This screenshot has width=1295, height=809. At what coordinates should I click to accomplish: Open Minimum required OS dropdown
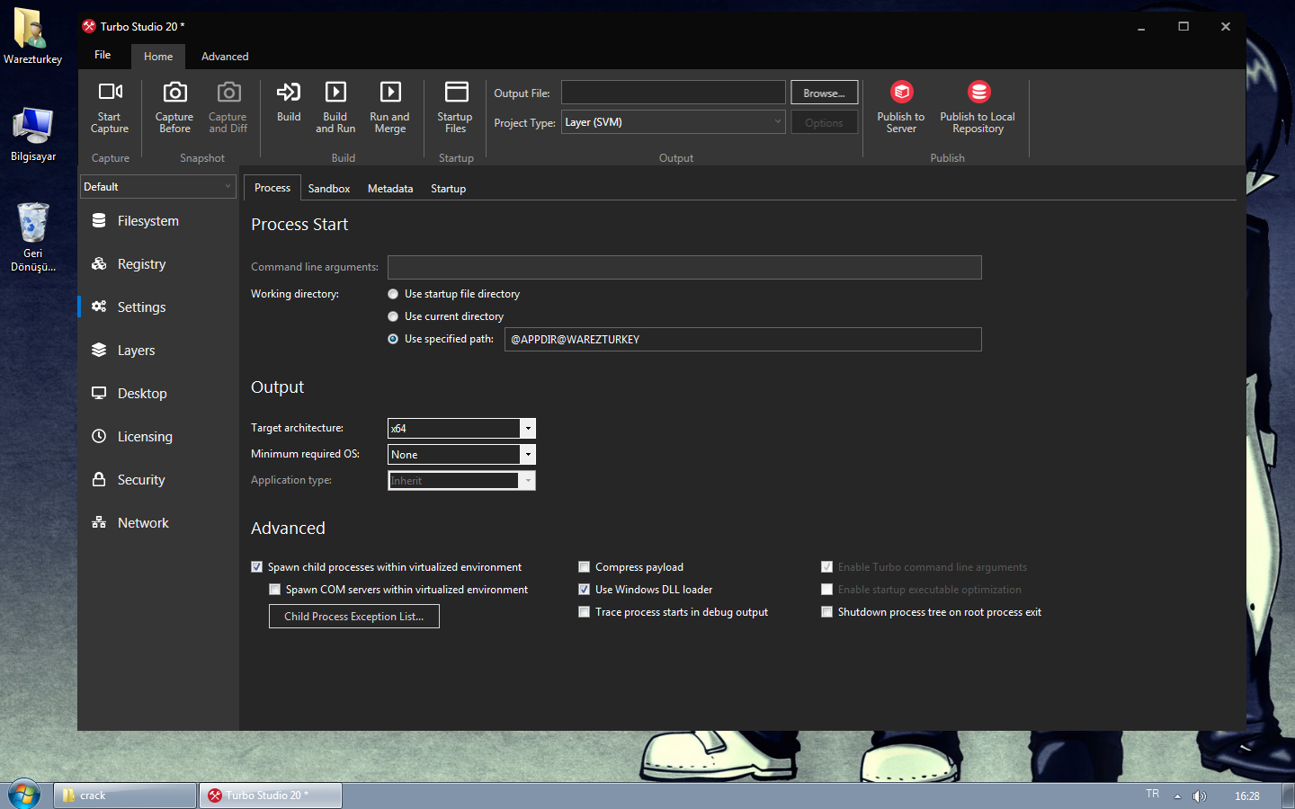pos(461,455)
